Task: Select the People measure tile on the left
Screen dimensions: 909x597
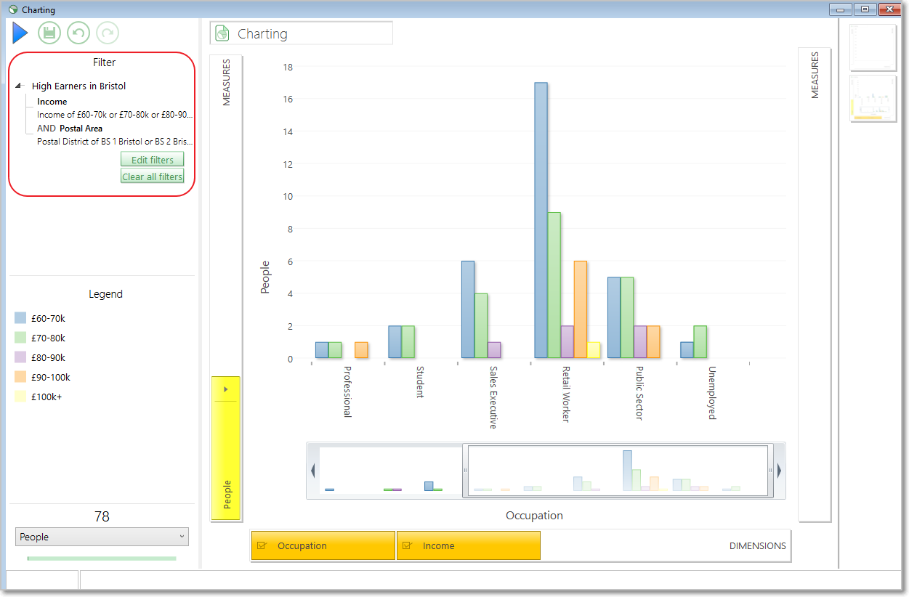Action: point(226,448)
